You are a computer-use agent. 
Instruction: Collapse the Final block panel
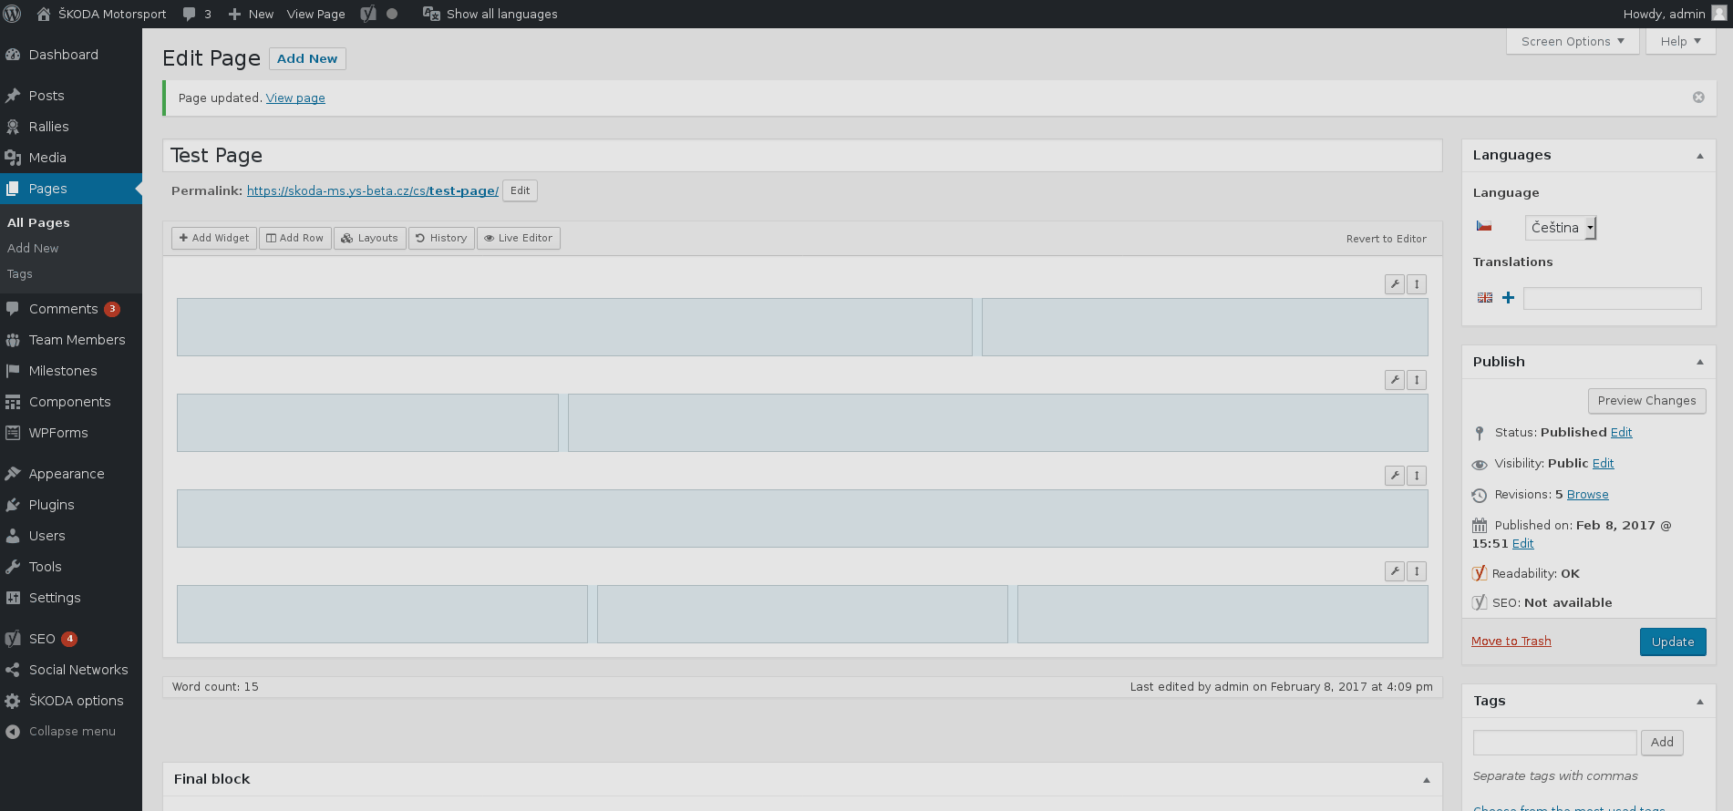(x=1427, y=780)
